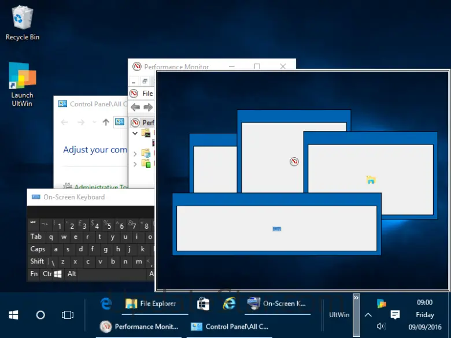
Task: Open the Recycle Bin desktop icon
Action: pos(22,23)
